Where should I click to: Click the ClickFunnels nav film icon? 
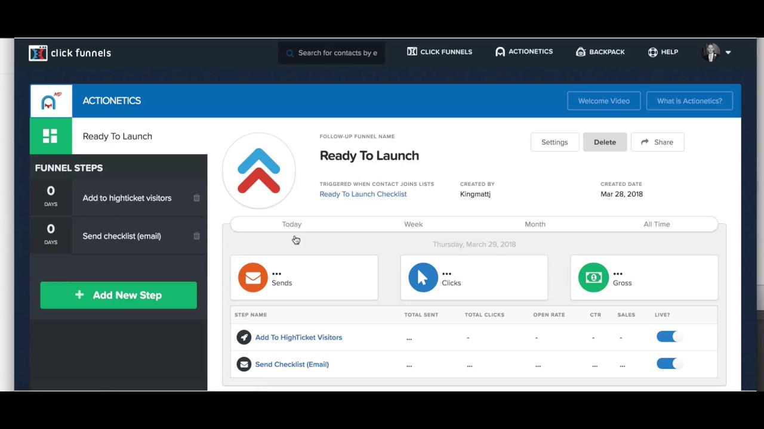[x=412, y=52]
